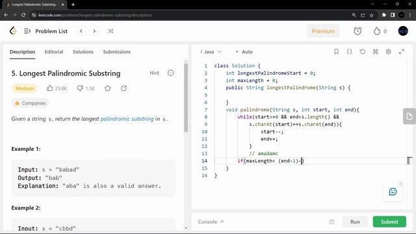Click the share page icon in address bar

[363, 15]
